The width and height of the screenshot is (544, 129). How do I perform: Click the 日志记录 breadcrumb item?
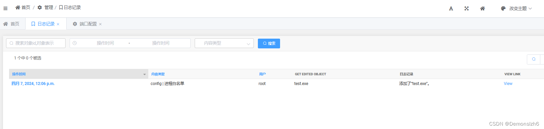point(70,7)
